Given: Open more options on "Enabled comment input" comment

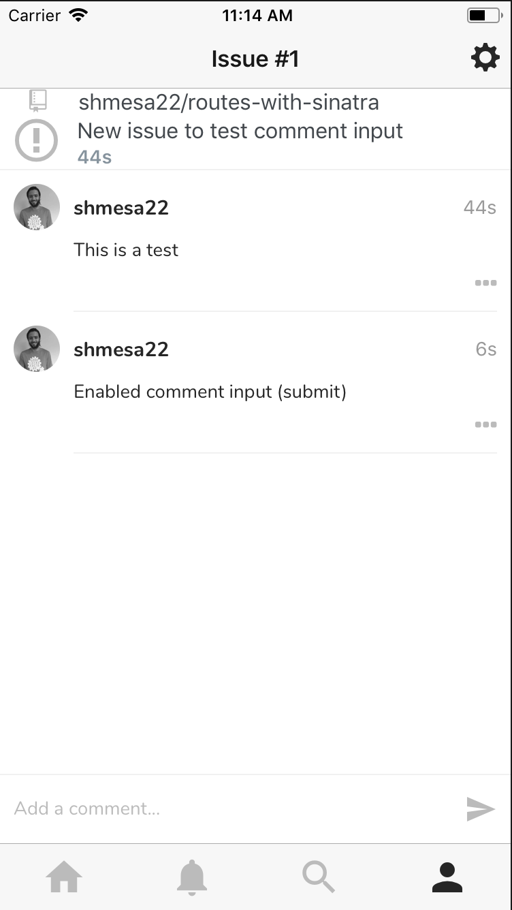Looking at the screenshot, I should pos(485,424).
